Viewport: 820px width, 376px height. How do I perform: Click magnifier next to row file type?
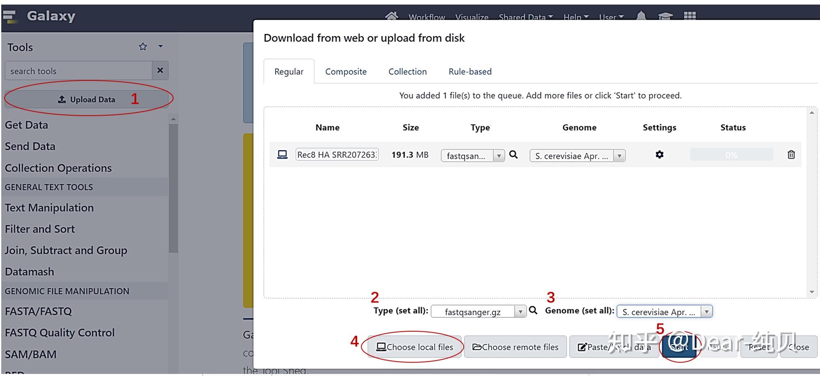tap(513, 155)
